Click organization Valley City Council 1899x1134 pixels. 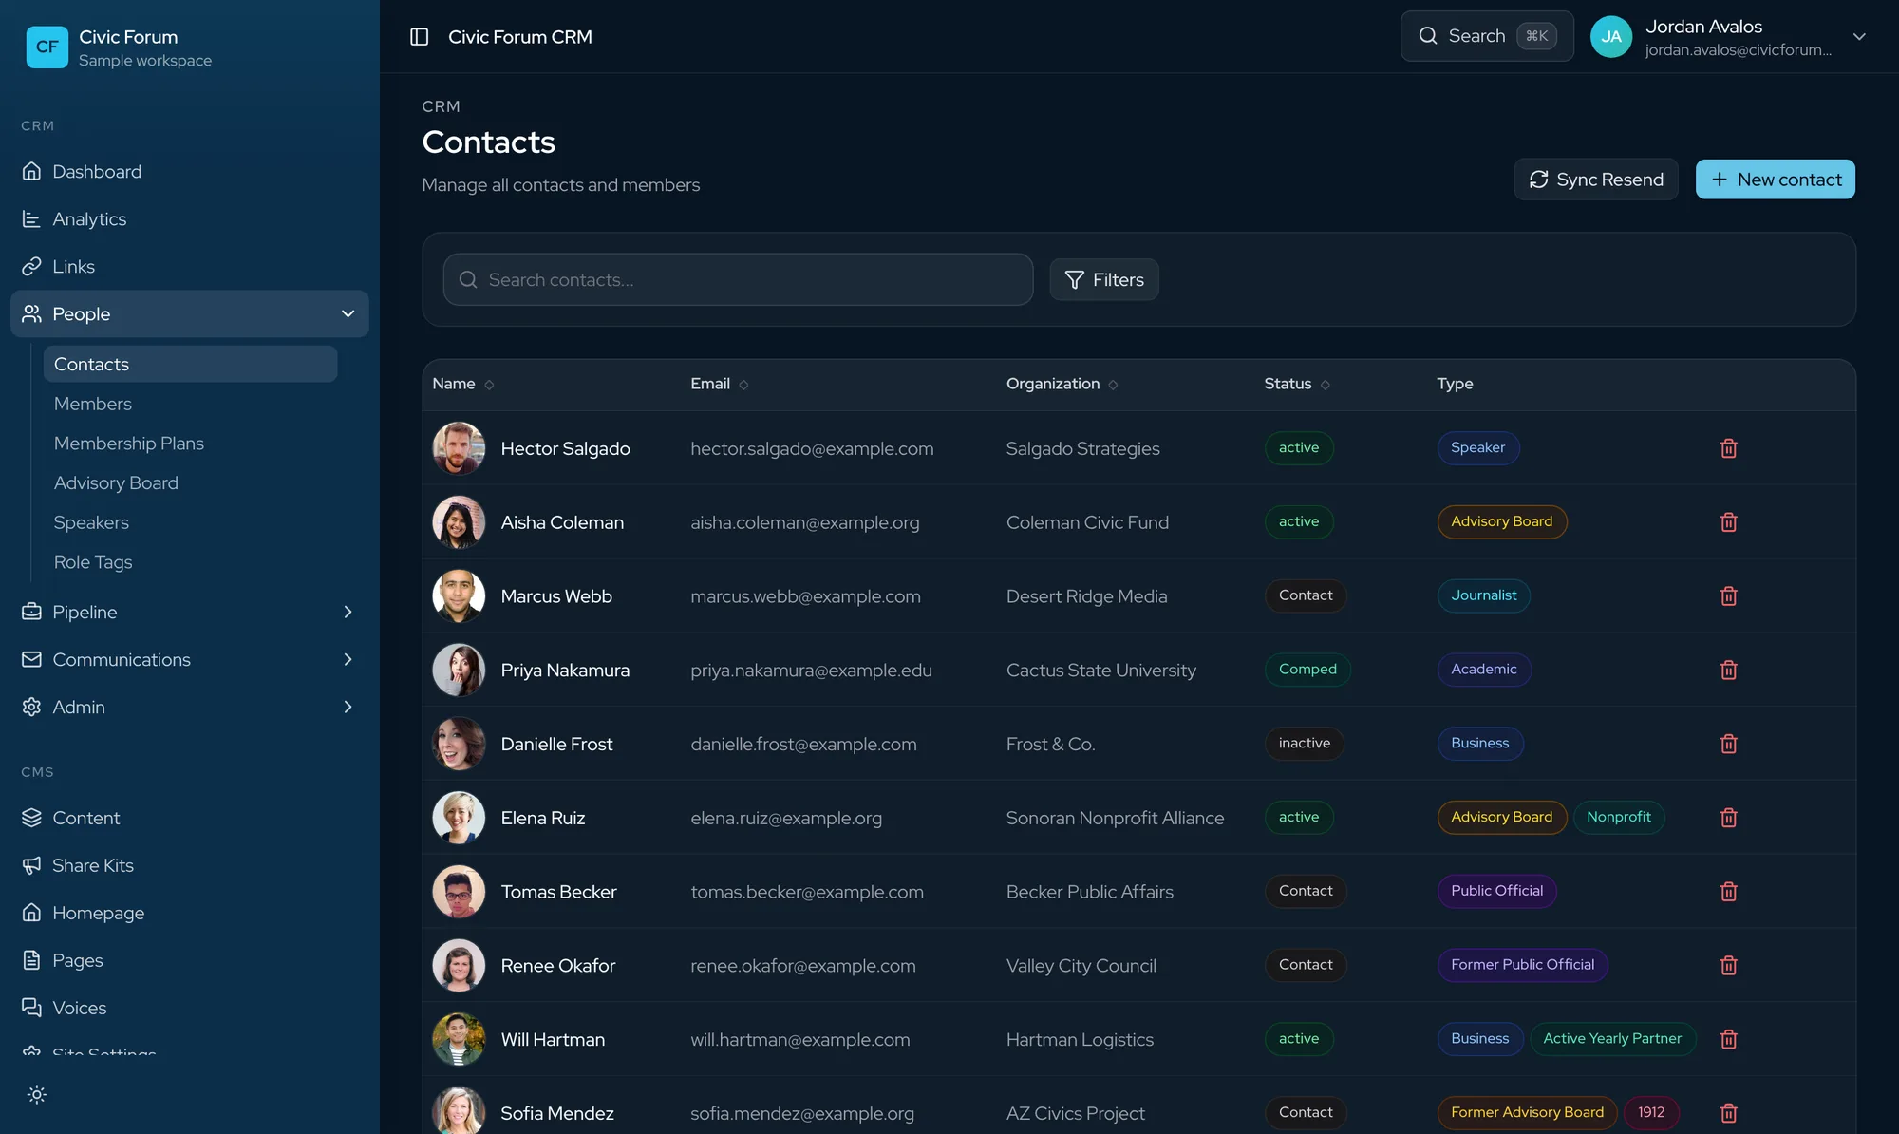(x=1081, y=966)
